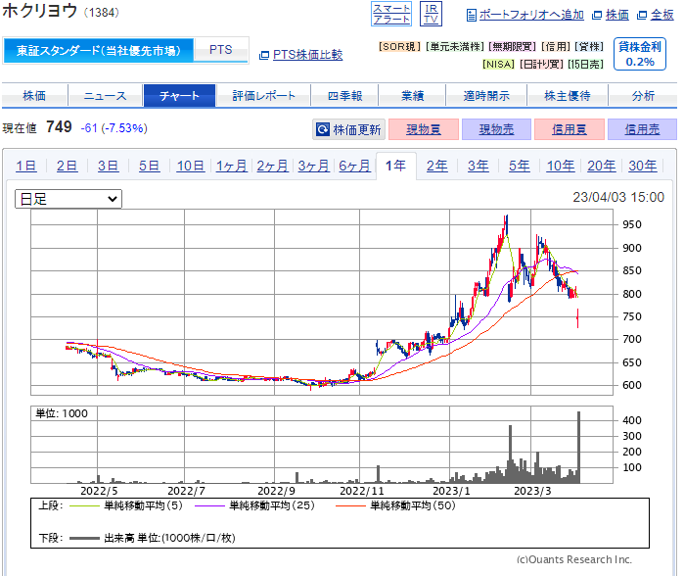Image resolution: width=684 pixels, height=576 pixels.
Task: Click the timestamp 23/04/03 15:00
Action: click(x=618, y=197)
